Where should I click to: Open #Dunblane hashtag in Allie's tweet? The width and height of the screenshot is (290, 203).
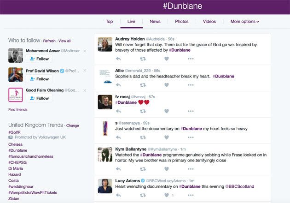tap(223, 76)
